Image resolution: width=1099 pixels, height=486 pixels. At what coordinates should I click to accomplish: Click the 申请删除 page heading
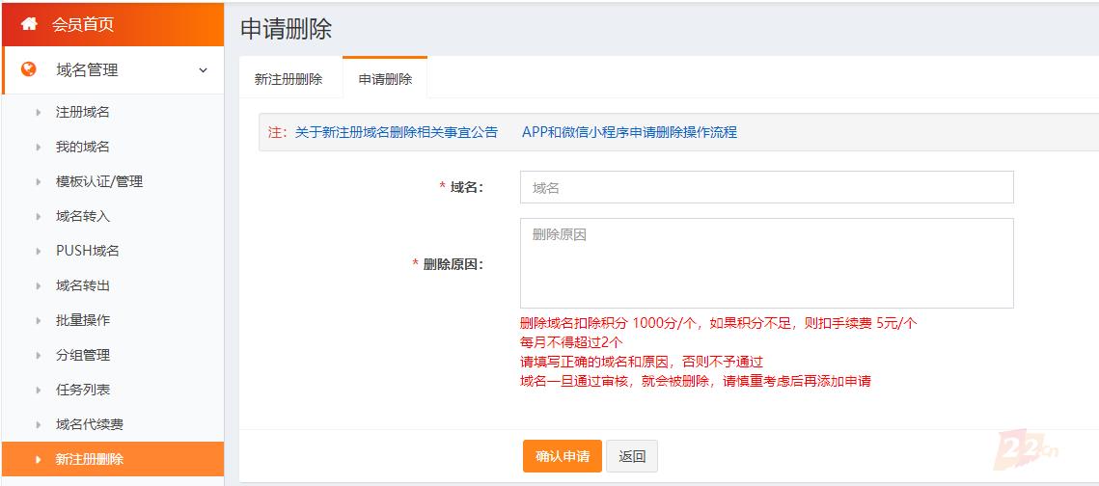(x=286, y=29)
